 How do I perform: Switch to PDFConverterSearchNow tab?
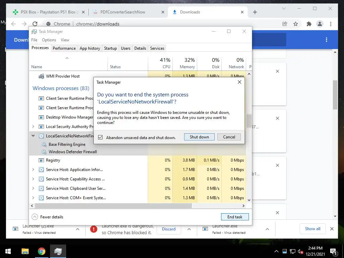tap(128, 12)
